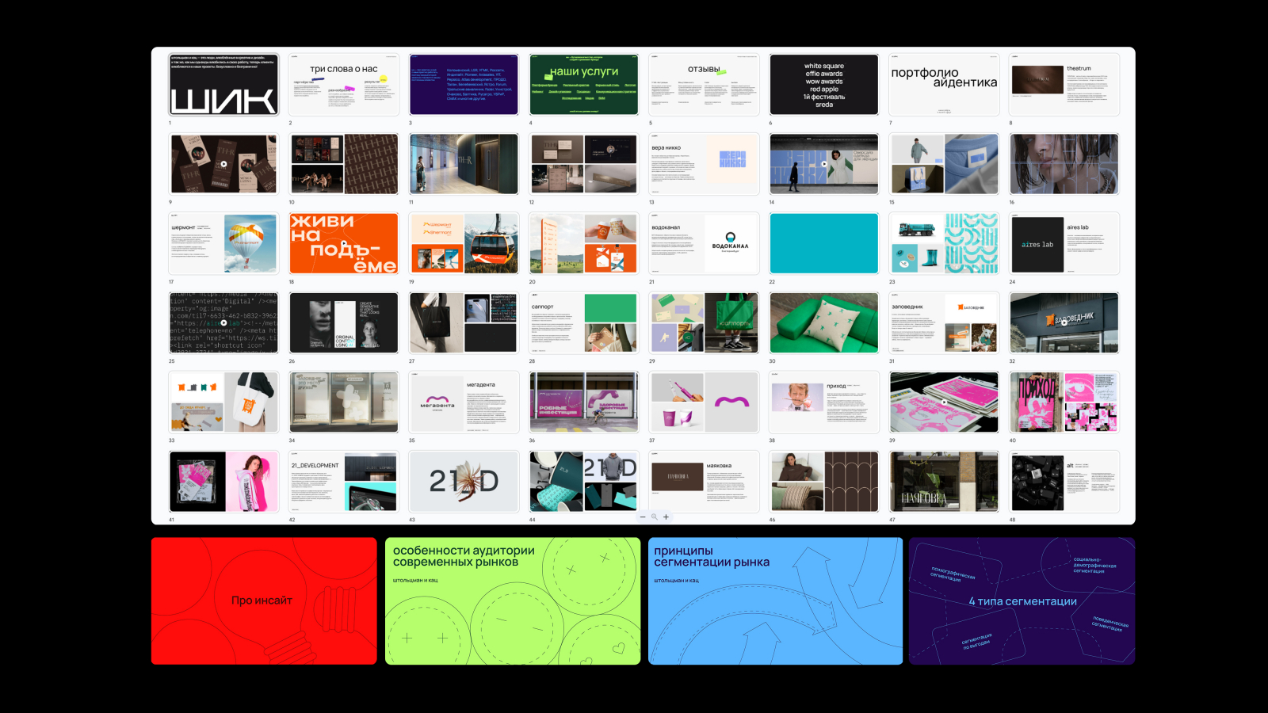The image size is (1268, 713).
Task: Zoom in the slide grid with plus
Action: click(666, 517)
